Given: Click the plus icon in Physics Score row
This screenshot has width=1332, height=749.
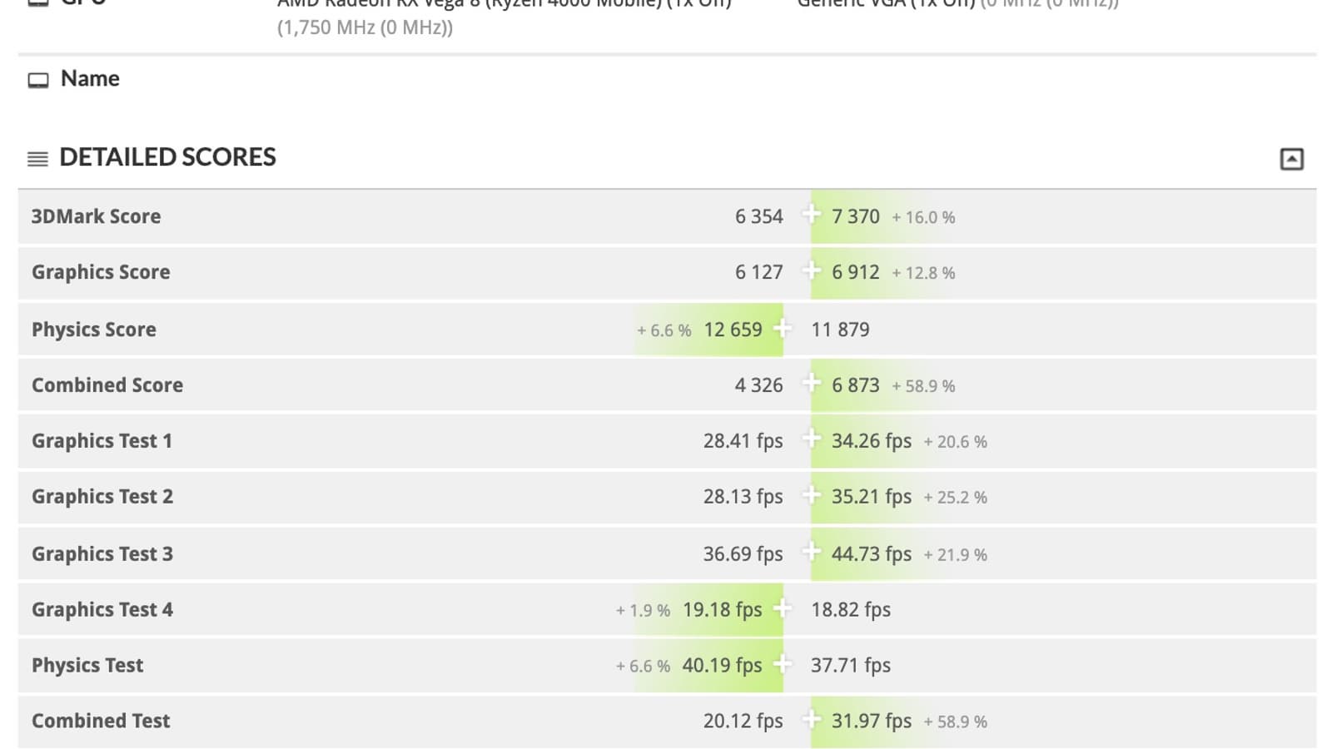Looking at the screenshot, I should 782,328.
